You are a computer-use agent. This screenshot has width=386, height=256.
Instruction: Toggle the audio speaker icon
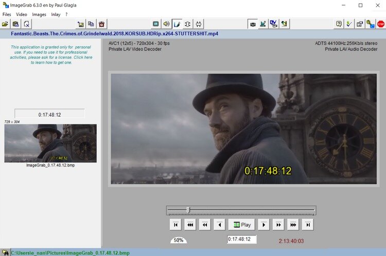(x=166, y=24)
